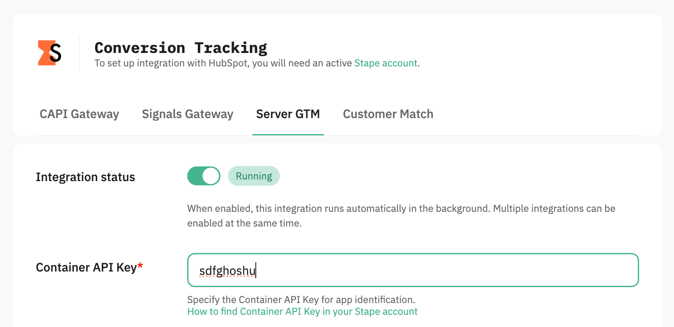Viewport: 674px width, 327px height.
Task: Click the Stape logo icon
Action: click(50, 53)
